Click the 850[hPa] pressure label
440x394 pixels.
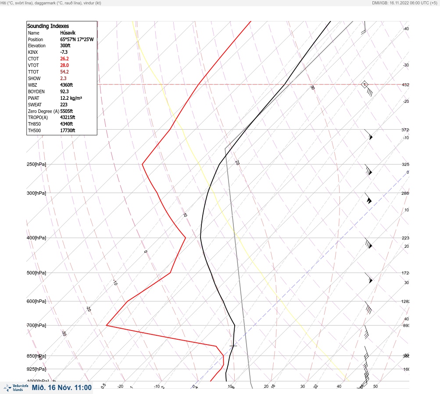click(x=36, y=356)
